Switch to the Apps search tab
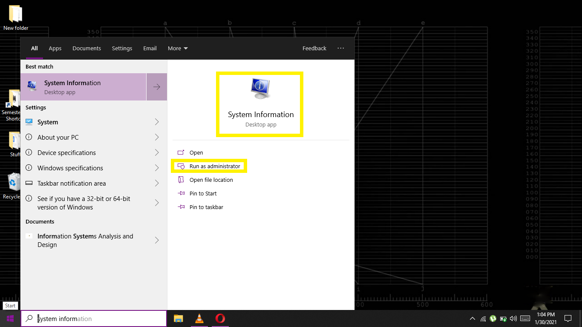This screenshot has height=327, width=582. click(x=55, y=48)
